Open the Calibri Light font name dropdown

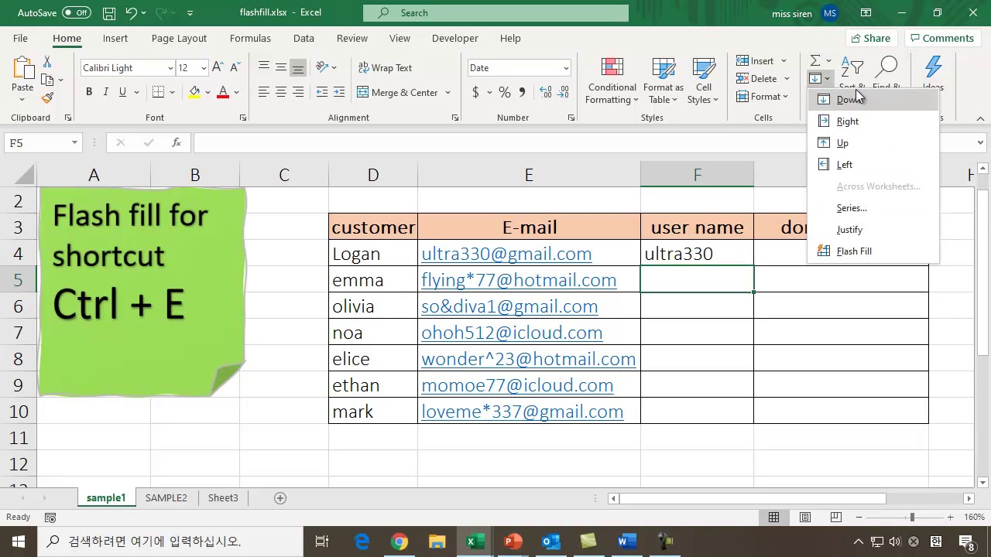coord(170,68)
